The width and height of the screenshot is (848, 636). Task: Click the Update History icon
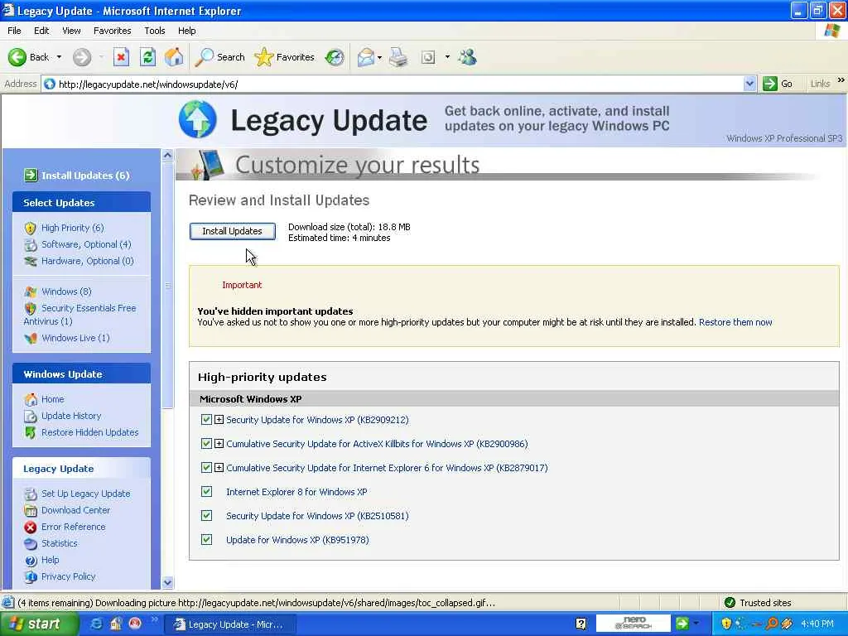tap(31, 416)
